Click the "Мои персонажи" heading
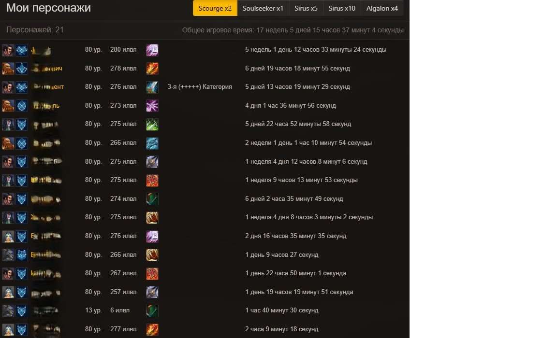Image resolution: width=557 pixels, height=338 pixels. click(x=48, y=8)
